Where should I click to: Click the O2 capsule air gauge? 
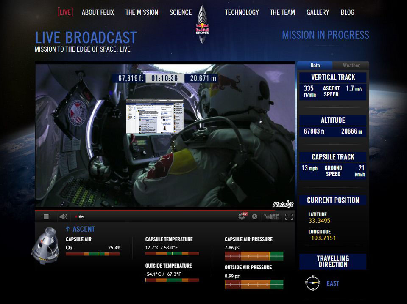click(x=93, y=254)
